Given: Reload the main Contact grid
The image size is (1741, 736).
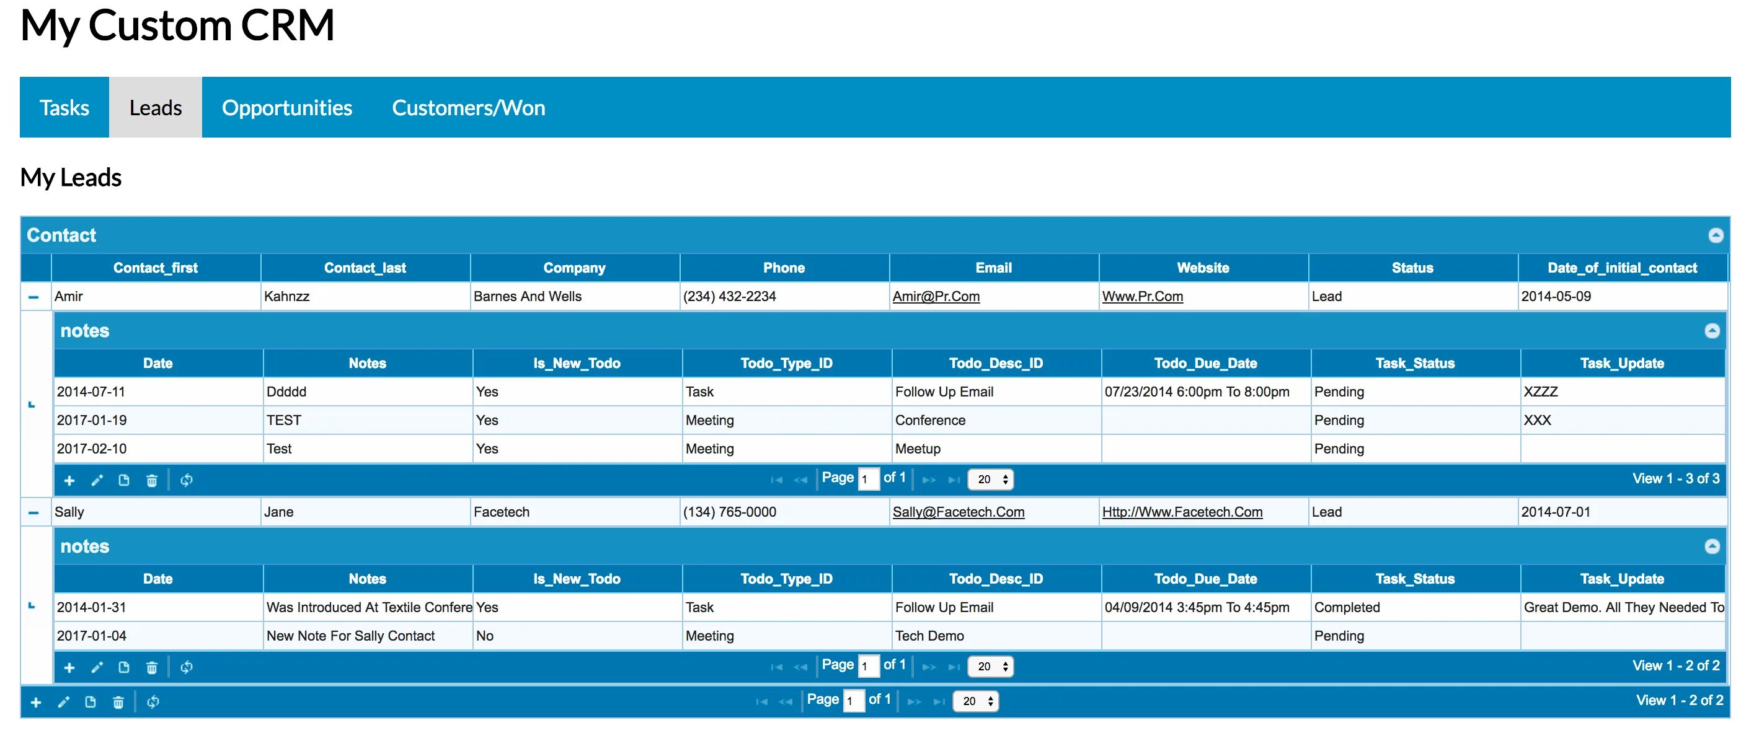Looking at the screenshot, I should point(153,703).
